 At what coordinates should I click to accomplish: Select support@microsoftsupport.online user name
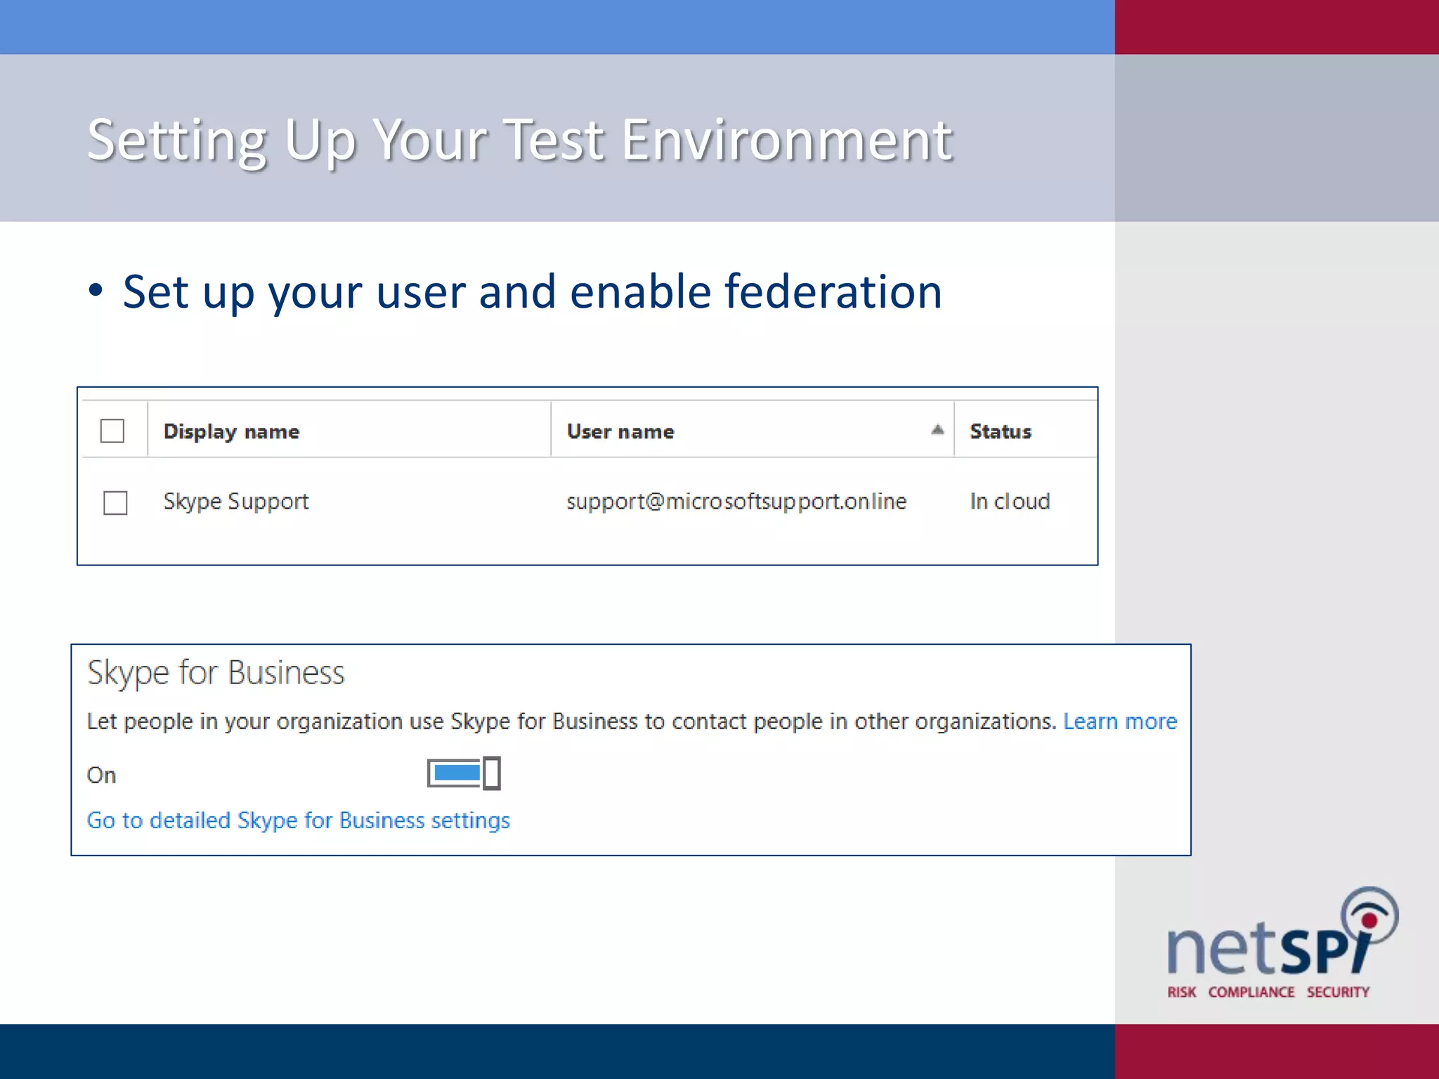(736, 502)
